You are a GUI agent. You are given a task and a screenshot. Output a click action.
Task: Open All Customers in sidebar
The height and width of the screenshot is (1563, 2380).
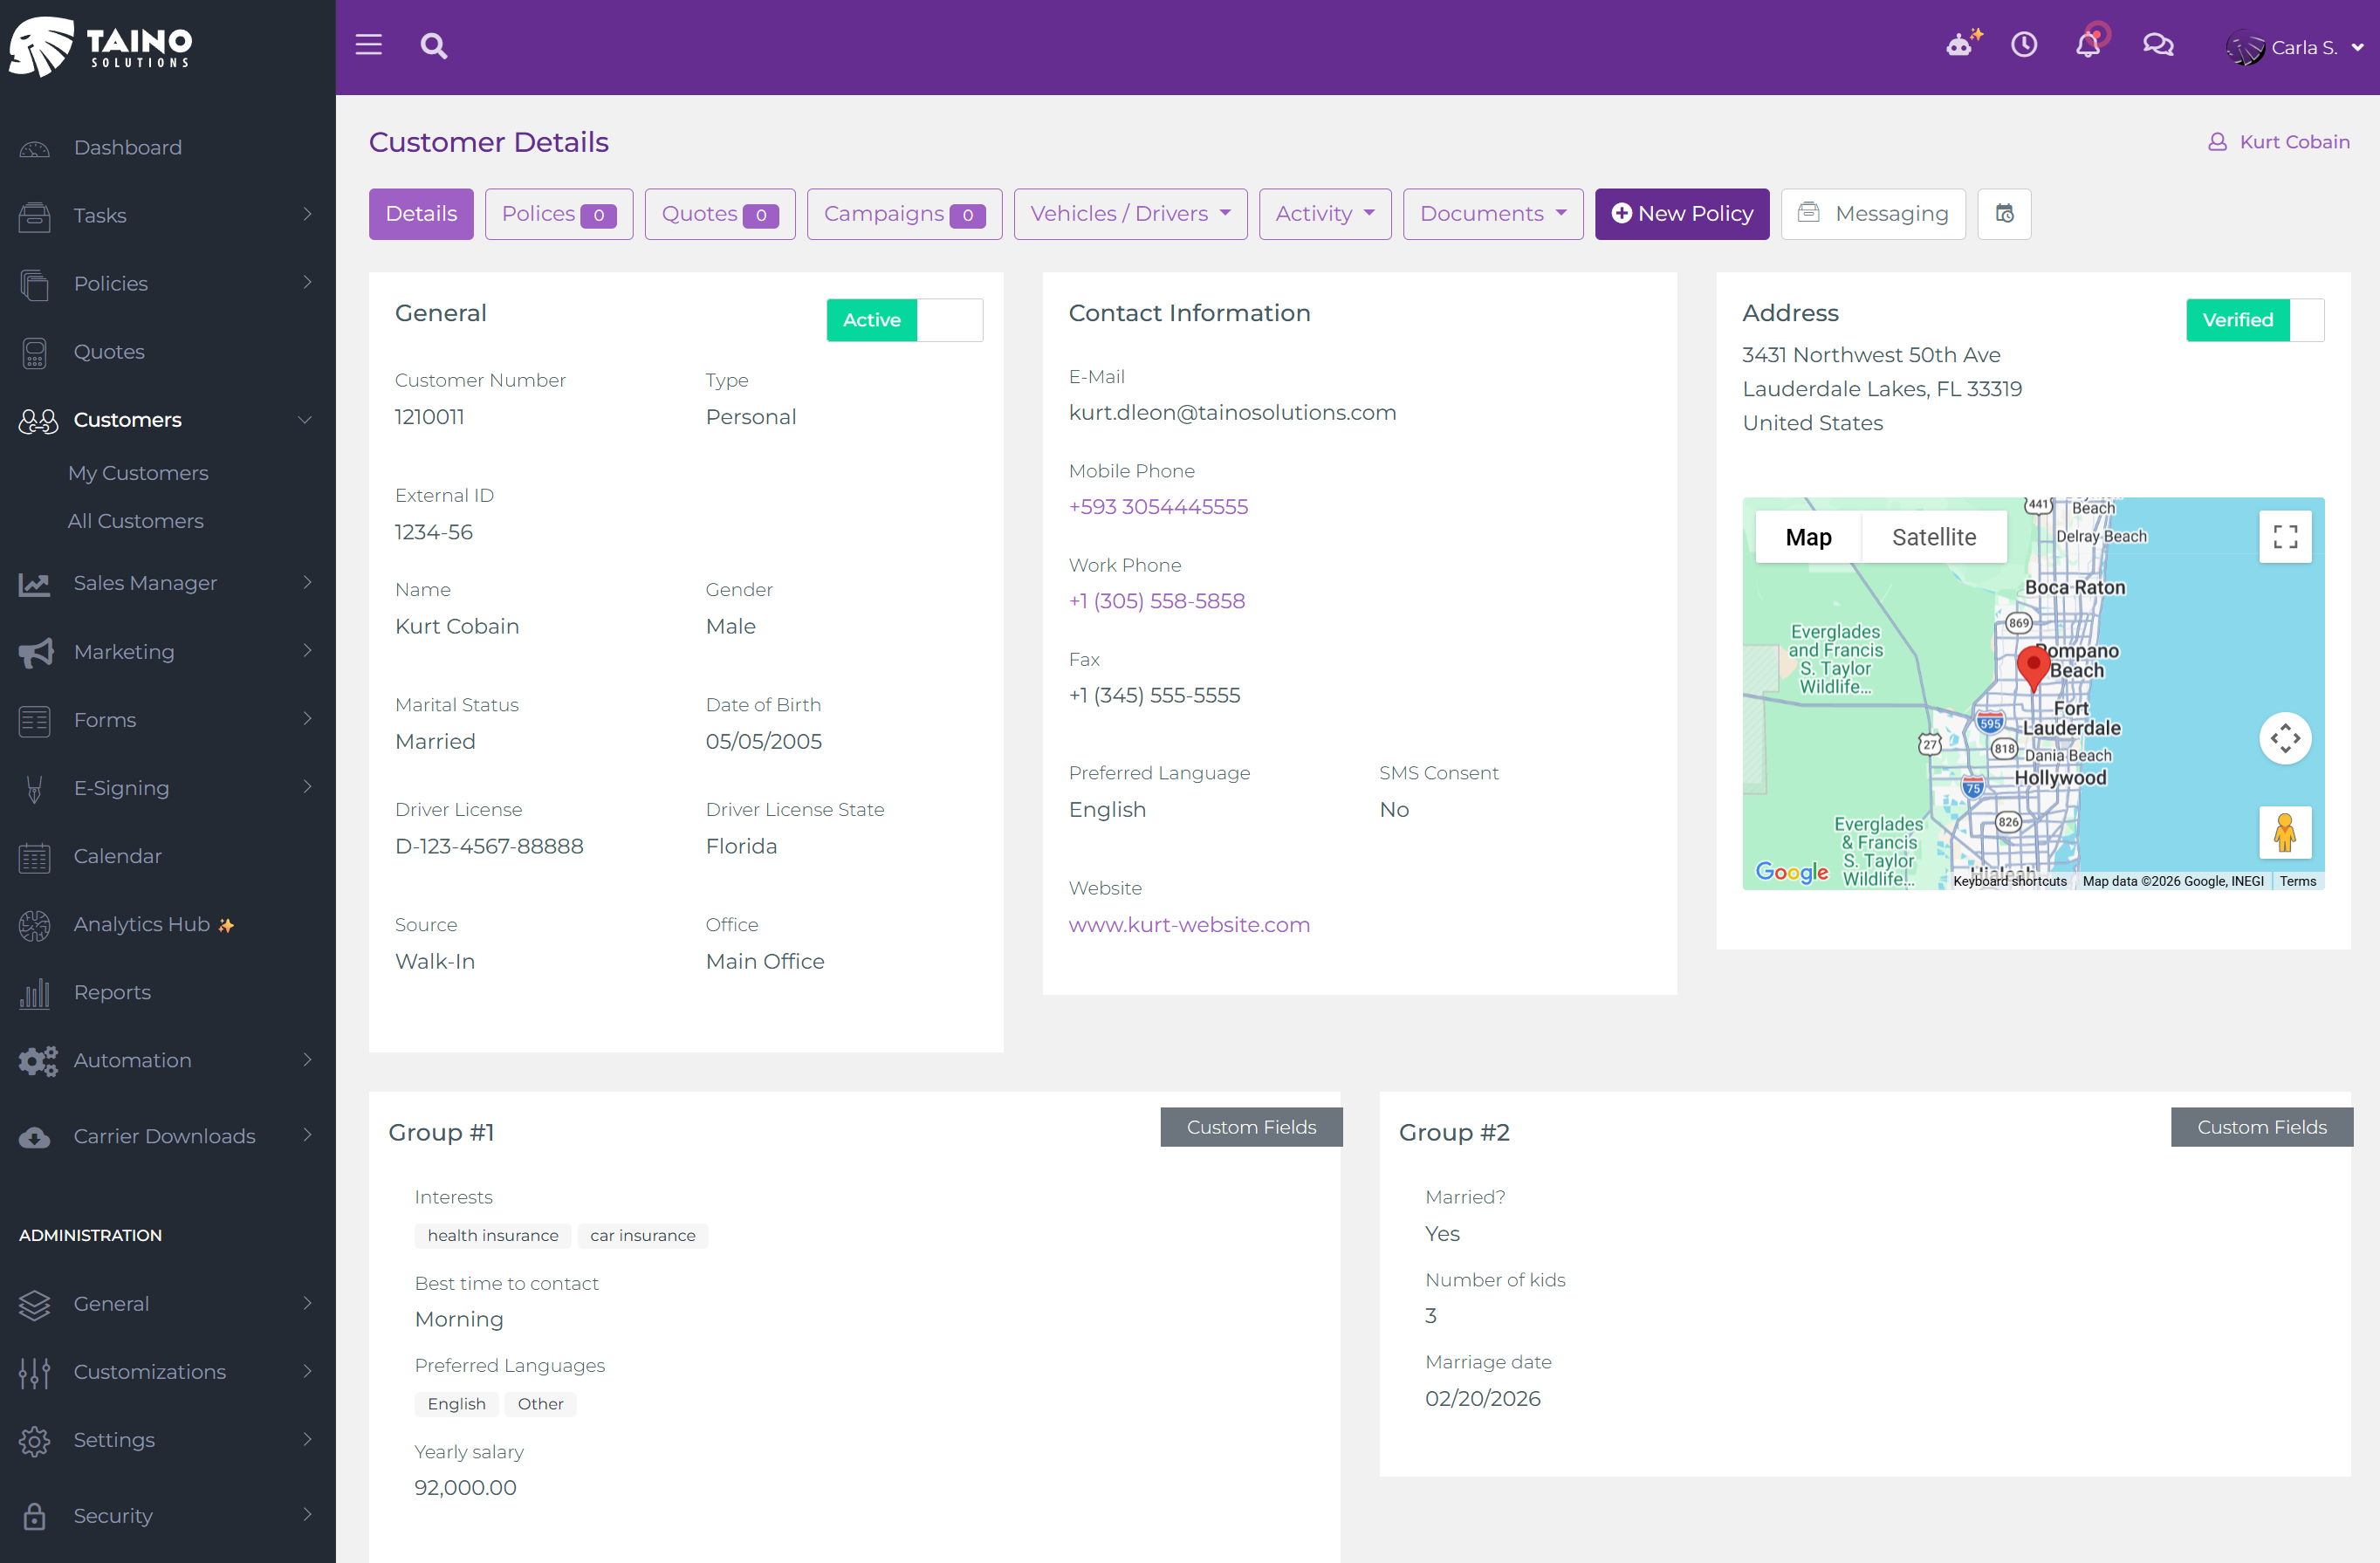point(135,521)
